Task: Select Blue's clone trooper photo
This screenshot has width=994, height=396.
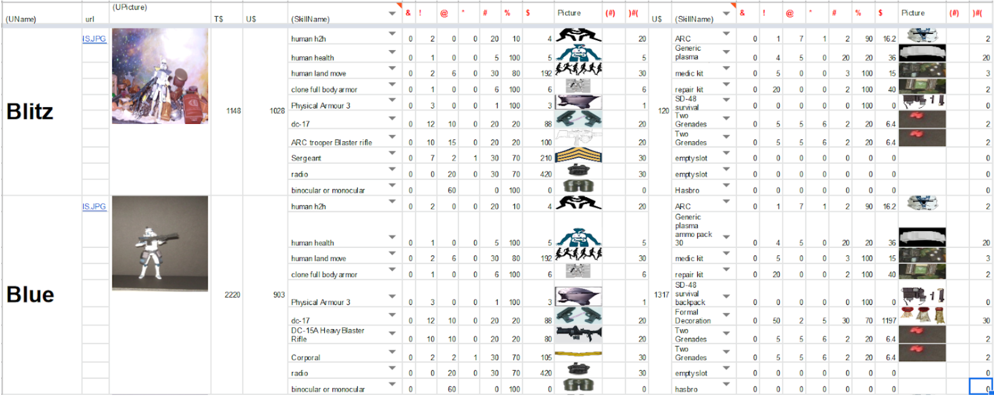Action: [x=160, y=243]
